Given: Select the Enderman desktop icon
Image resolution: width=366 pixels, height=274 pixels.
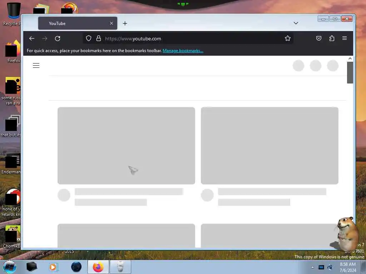Looking at the screenshot, I should tap(11, 163).
